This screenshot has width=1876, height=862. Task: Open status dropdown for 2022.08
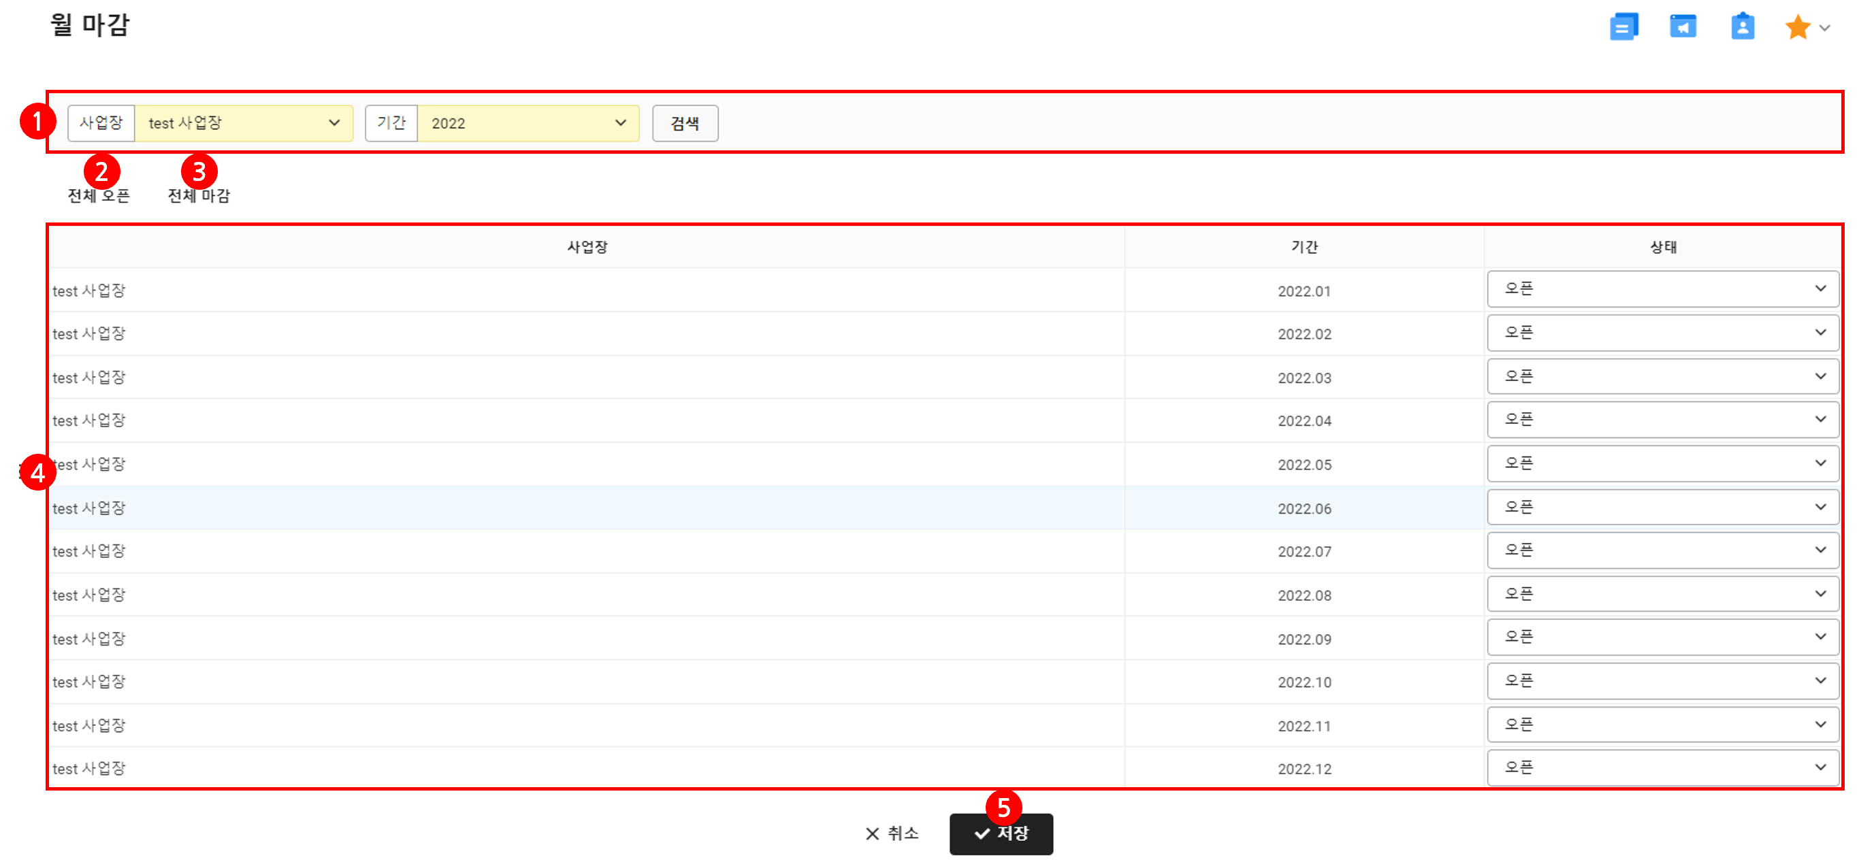pyautogui.click(x=1663, y=593)
